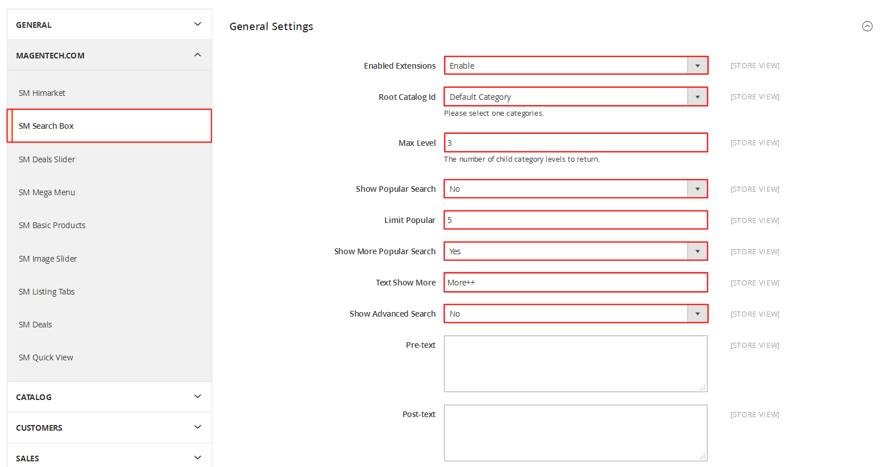Click the Root Catalog Id label
Screen dimensions: 881x467
pos(407,97)
